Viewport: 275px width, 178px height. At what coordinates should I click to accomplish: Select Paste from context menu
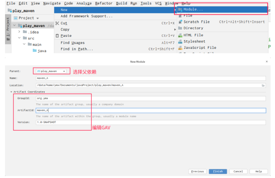coord(115,35)
